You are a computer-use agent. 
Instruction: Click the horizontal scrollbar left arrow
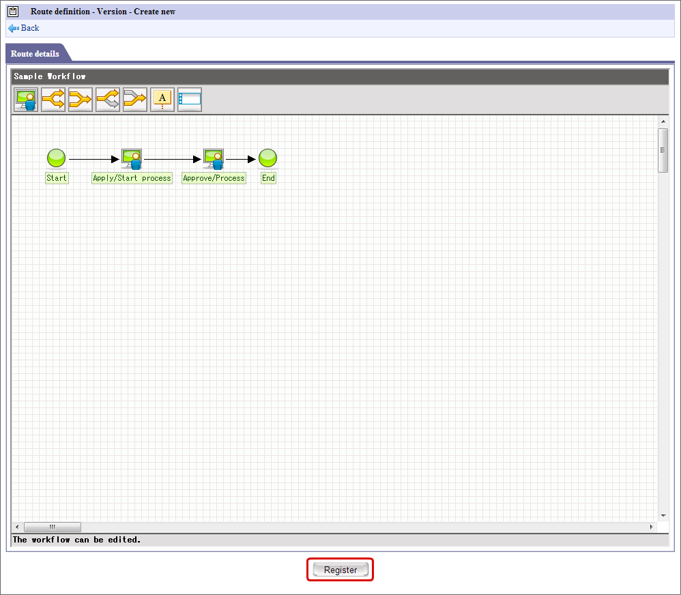click(x=17, y=527)
